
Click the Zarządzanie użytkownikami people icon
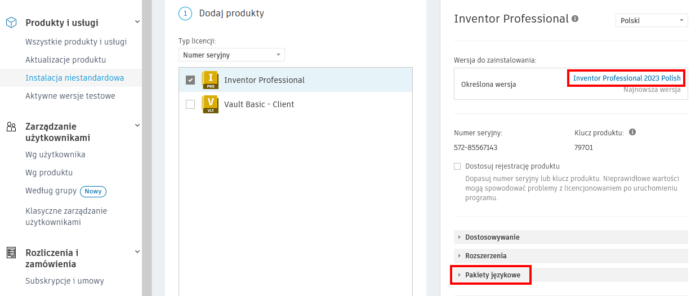click(x=11, y=127)
